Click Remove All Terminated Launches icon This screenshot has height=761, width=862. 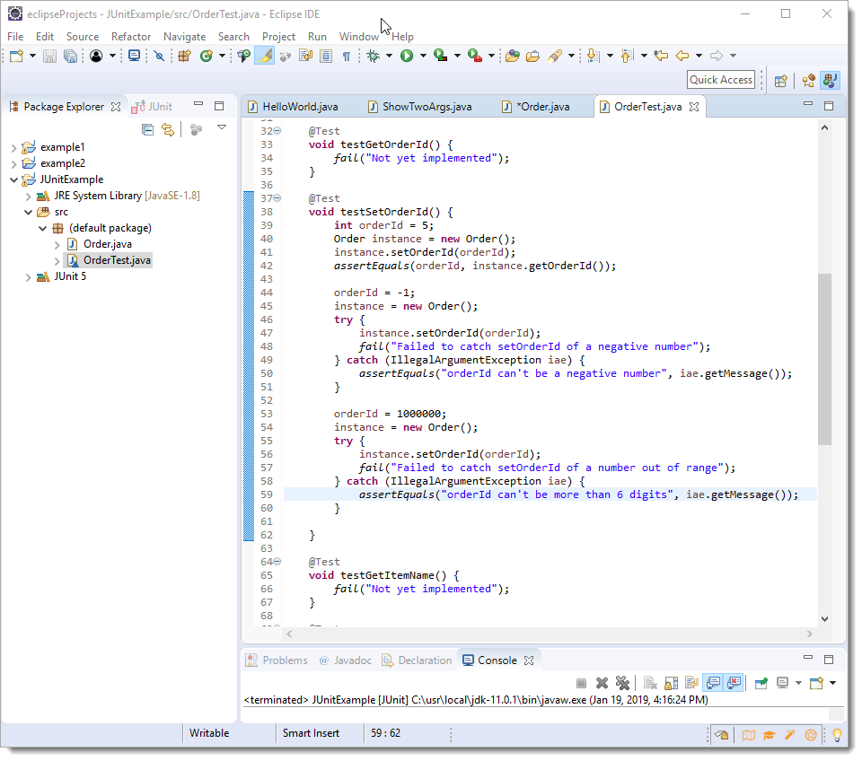click(622, 683)
